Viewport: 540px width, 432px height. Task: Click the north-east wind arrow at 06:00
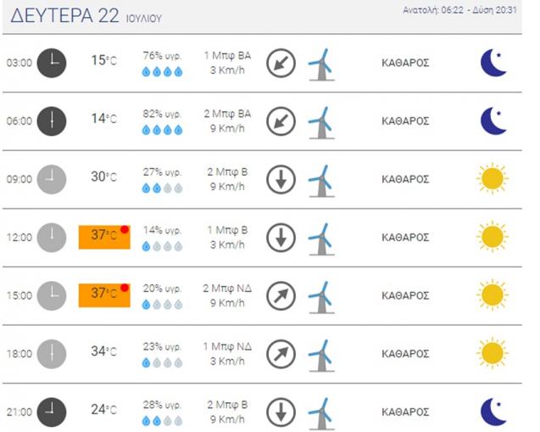[x=281, y=121]
